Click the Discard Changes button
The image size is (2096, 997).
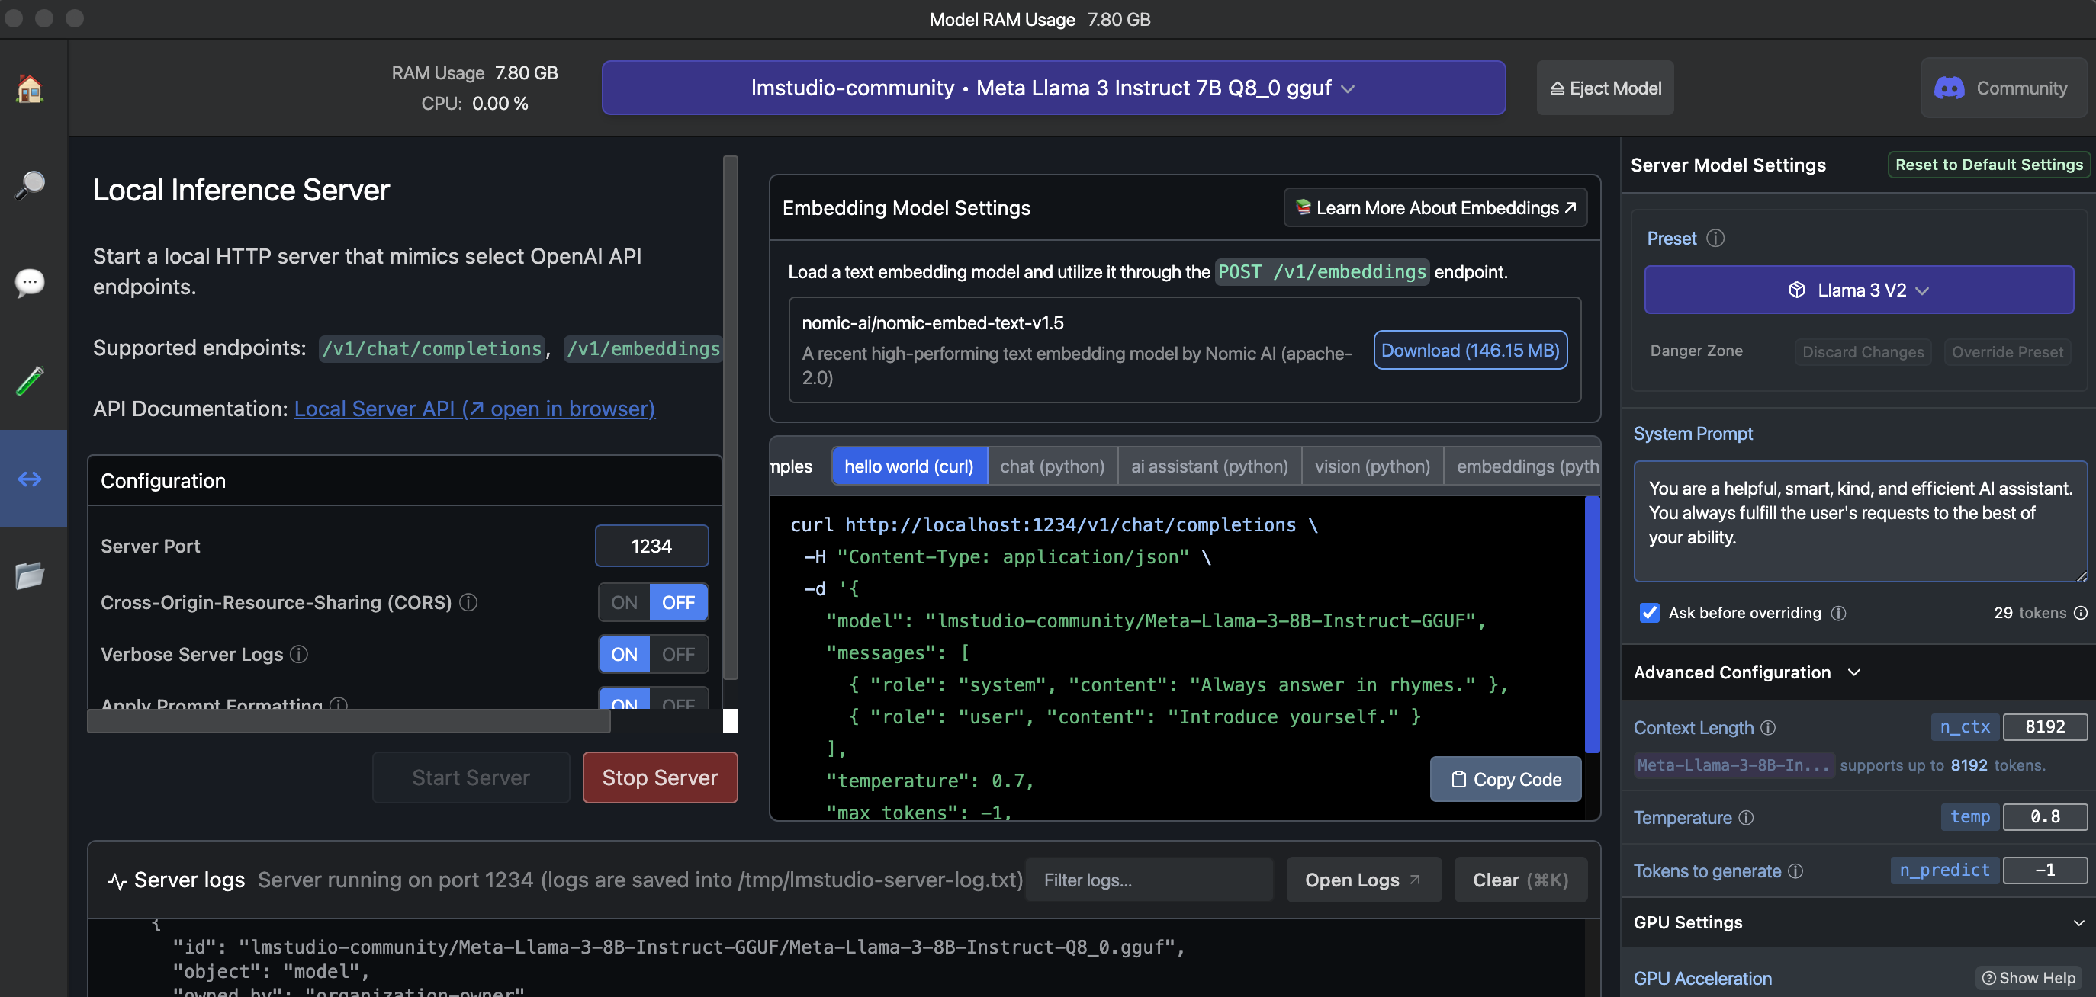[x=1863, y=352]
